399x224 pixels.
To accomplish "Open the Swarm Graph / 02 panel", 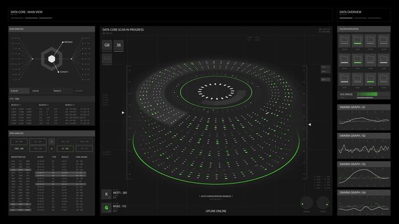I will (x=364, y=146).
